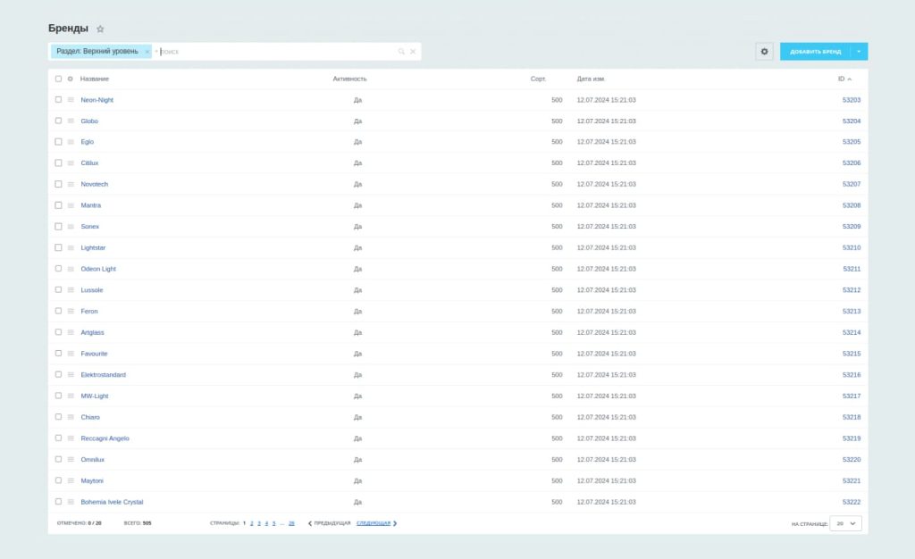Click the search magnifier icon
Screen dimensions: 915x559
click(401, 51)
